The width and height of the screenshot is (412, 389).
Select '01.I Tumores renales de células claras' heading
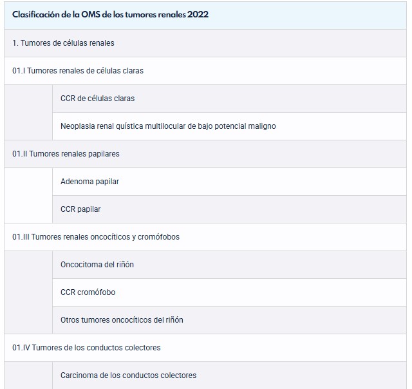pyautogui.click(x=77, y=71)
